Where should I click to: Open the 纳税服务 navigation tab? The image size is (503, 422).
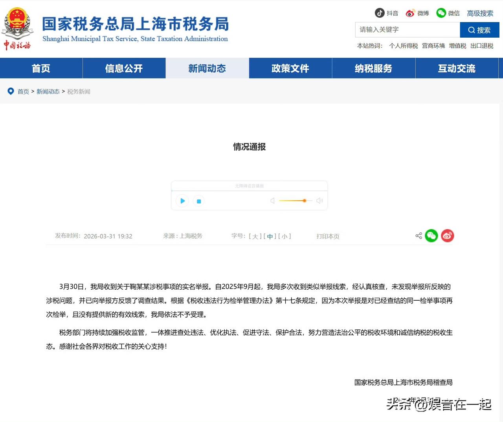click(x=373, y=68)
